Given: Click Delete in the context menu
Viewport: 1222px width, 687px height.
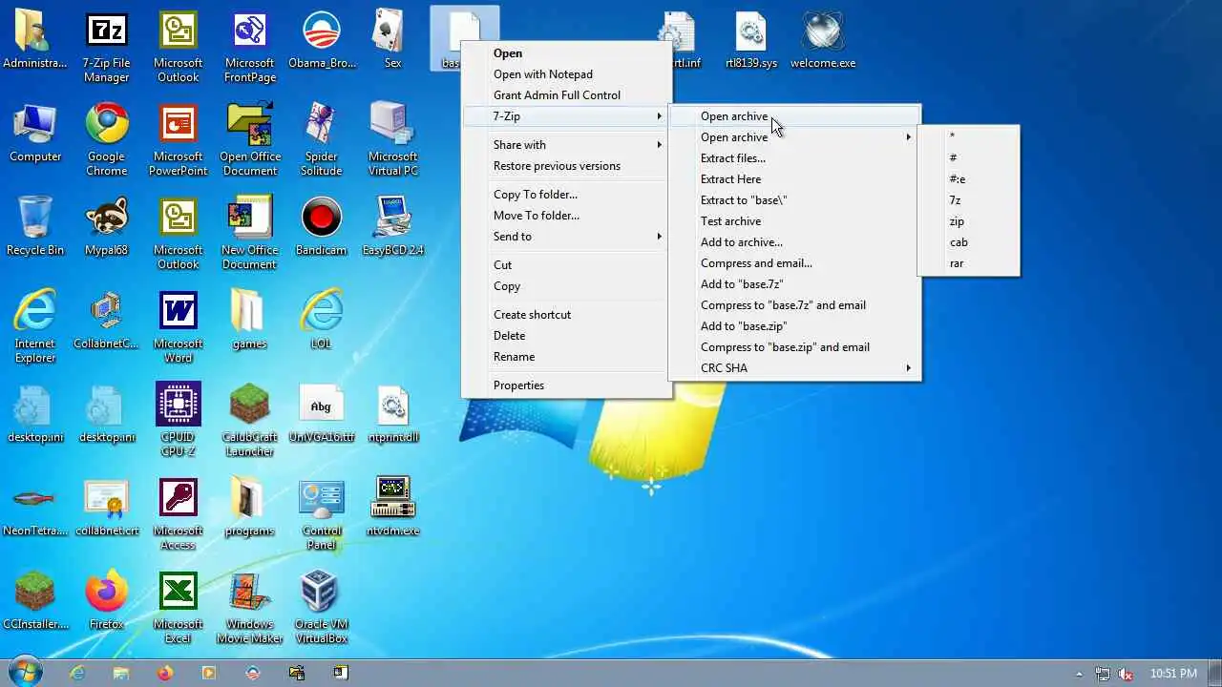Looking at the screenshot, I should pyautogui.click(x=566, y=336).
